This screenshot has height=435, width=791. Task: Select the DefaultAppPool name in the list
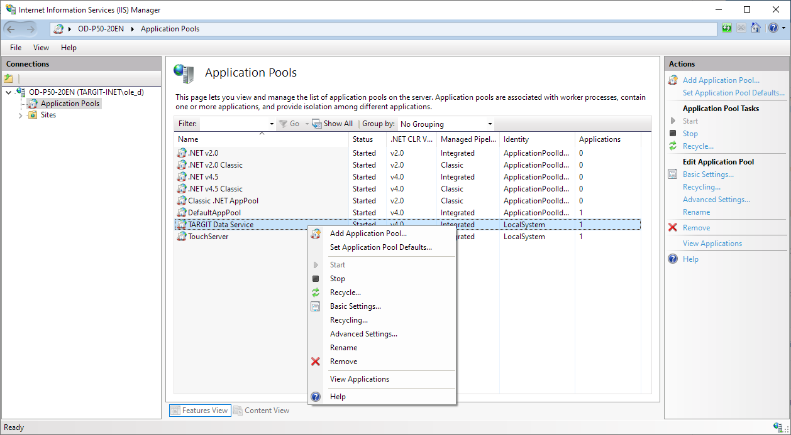(214, 212)
